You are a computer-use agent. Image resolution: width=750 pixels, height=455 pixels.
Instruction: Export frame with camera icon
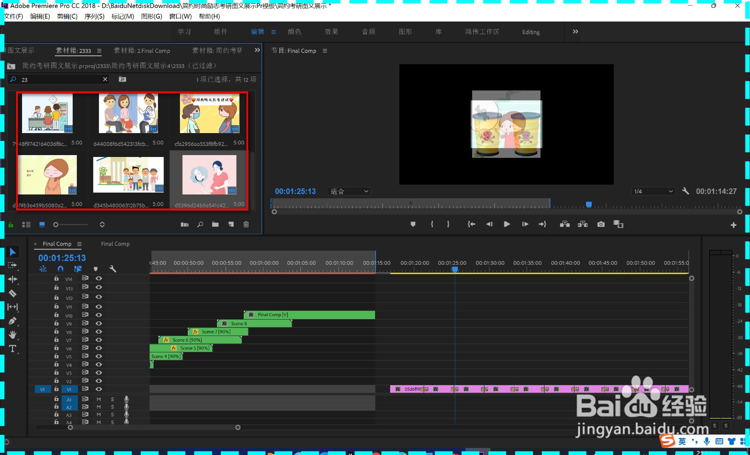pos(601,224)
